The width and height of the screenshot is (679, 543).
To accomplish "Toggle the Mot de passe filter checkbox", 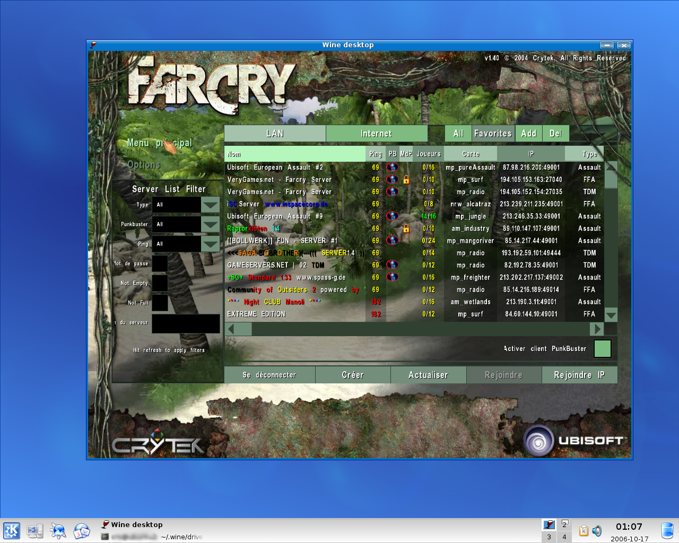I will [x=160, y=264].
